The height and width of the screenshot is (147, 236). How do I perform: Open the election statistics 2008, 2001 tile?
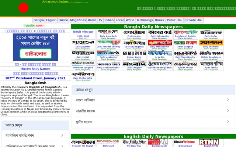pos(83,34)
